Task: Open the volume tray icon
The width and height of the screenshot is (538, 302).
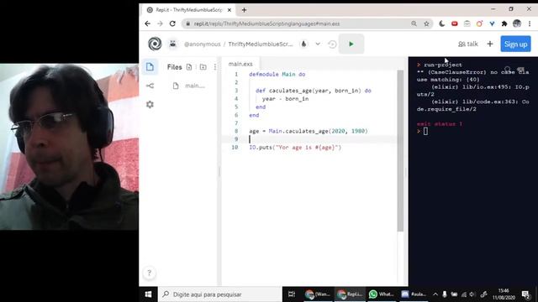Action: click(472, 294)
